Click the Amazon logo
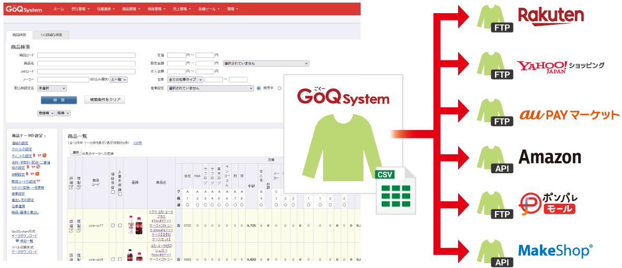 (550, 157)
